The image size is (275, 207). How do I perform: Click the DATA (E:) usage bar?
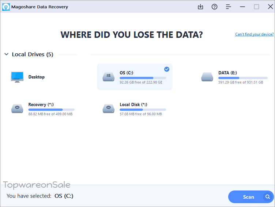pos(243,78)
